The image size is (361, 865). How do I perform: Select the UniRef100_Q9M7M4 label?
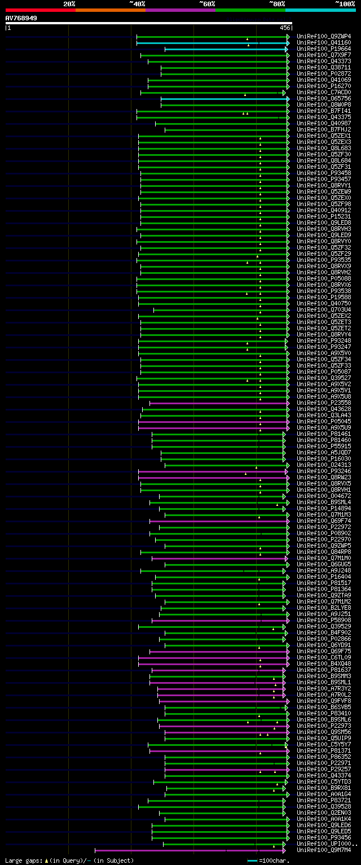(323, 850)
